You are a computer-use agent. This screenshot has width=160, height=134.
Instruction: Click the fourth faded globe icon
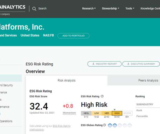point(125,126)
